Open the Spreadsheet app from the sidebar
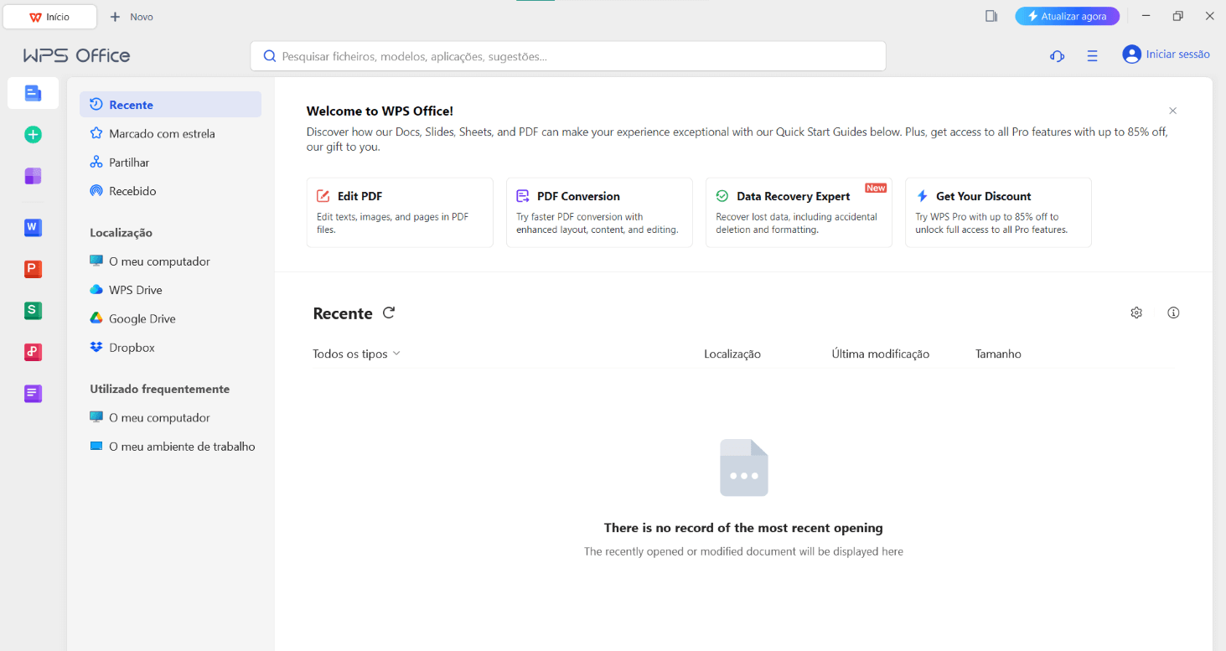Image resolution: width=1226 pixels, height=651 pixels. tap(33, 311)
